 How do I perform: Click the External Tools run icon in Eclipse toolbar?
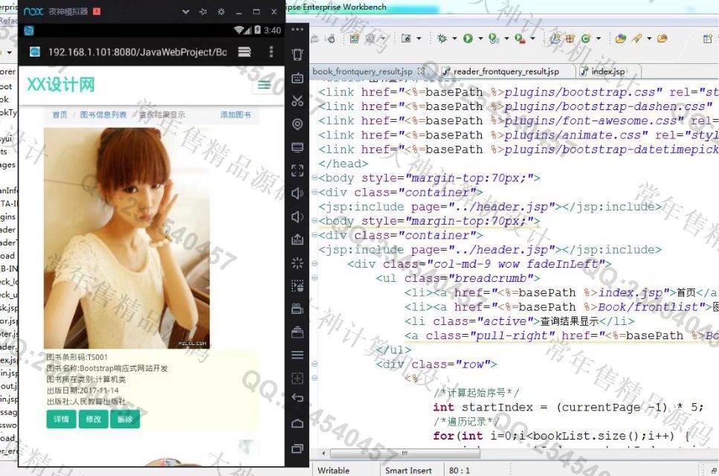point(520,39)
